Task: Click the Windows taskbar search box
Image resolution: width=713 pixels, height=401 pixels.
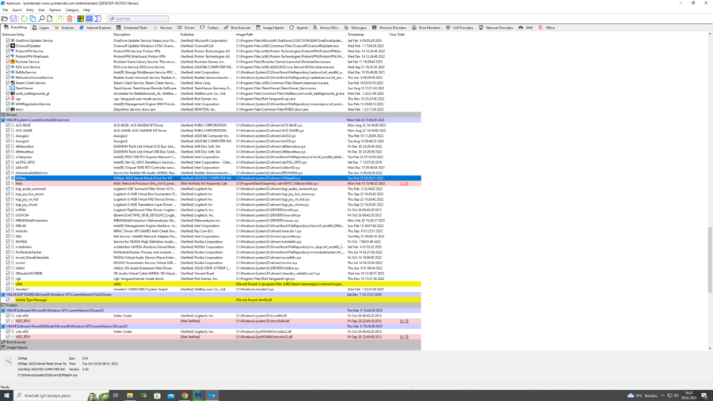Action: 61,395
